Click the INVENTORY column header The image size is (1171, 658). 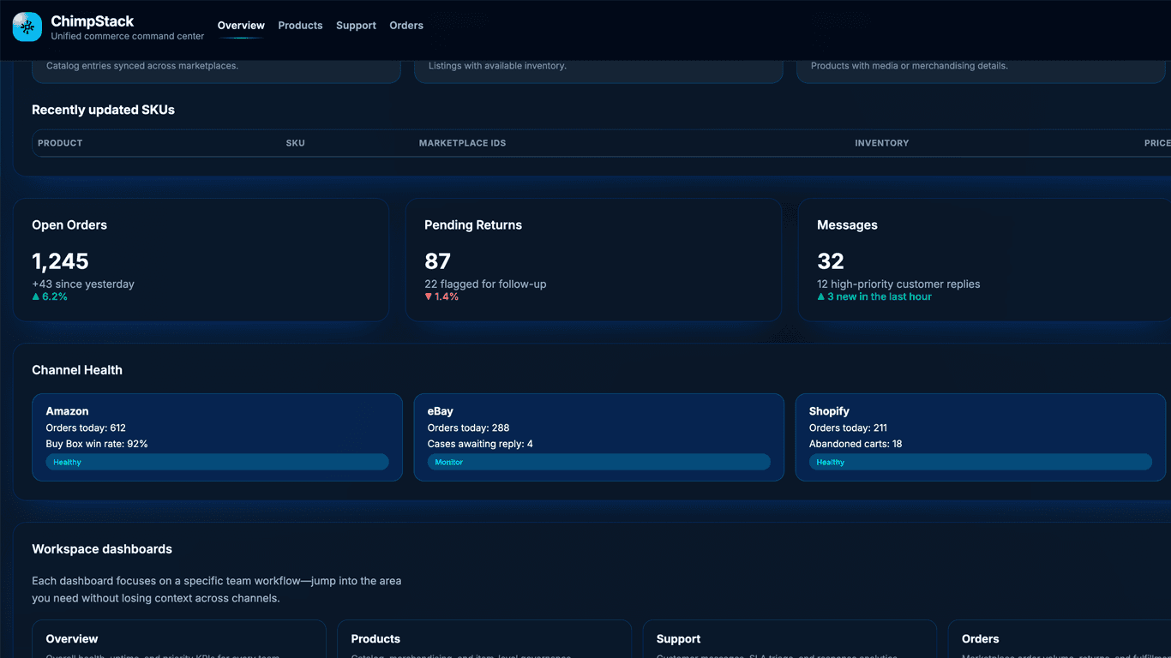[881, 143]
